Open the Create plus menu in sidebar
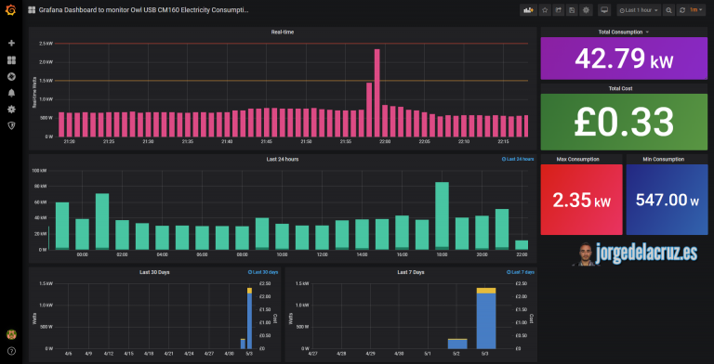 (x=11, y=44)
